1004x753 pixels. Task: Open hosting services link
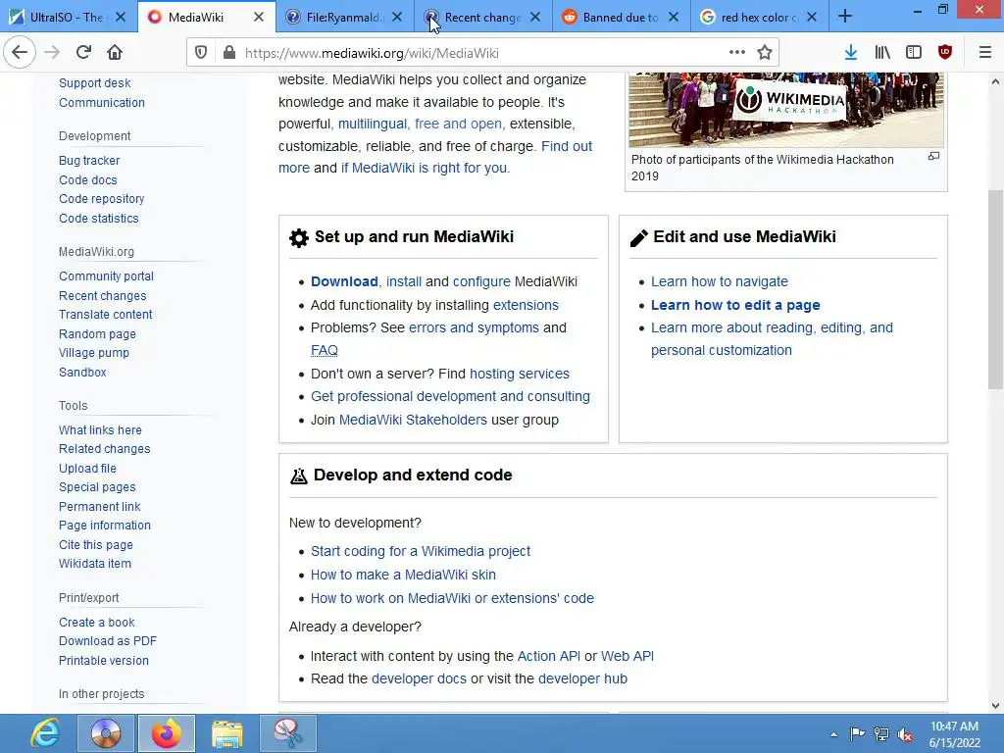[520, 374]
